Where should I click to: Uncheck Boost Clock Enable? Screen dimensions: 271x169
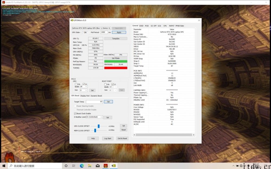point(75,114)
